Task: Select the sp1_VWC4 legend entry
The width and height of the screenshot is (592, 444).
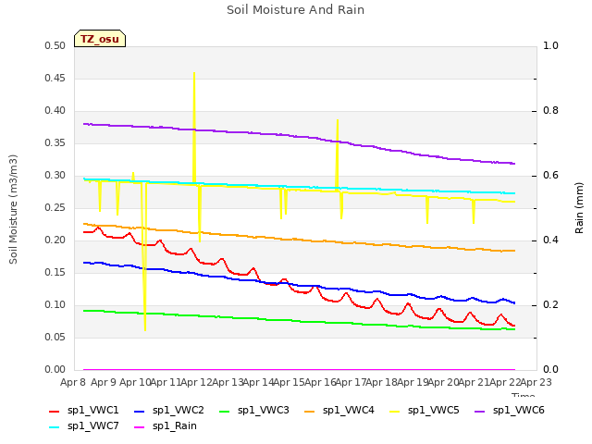Action: pyautogui.click(x=339, y=411)
